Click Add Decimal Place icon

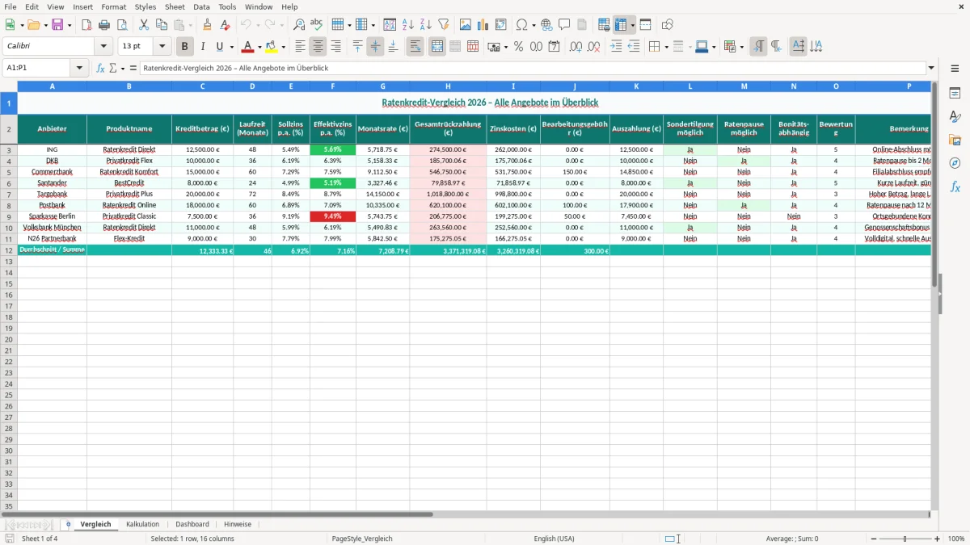pyautogui.click(x=576, y=47)
